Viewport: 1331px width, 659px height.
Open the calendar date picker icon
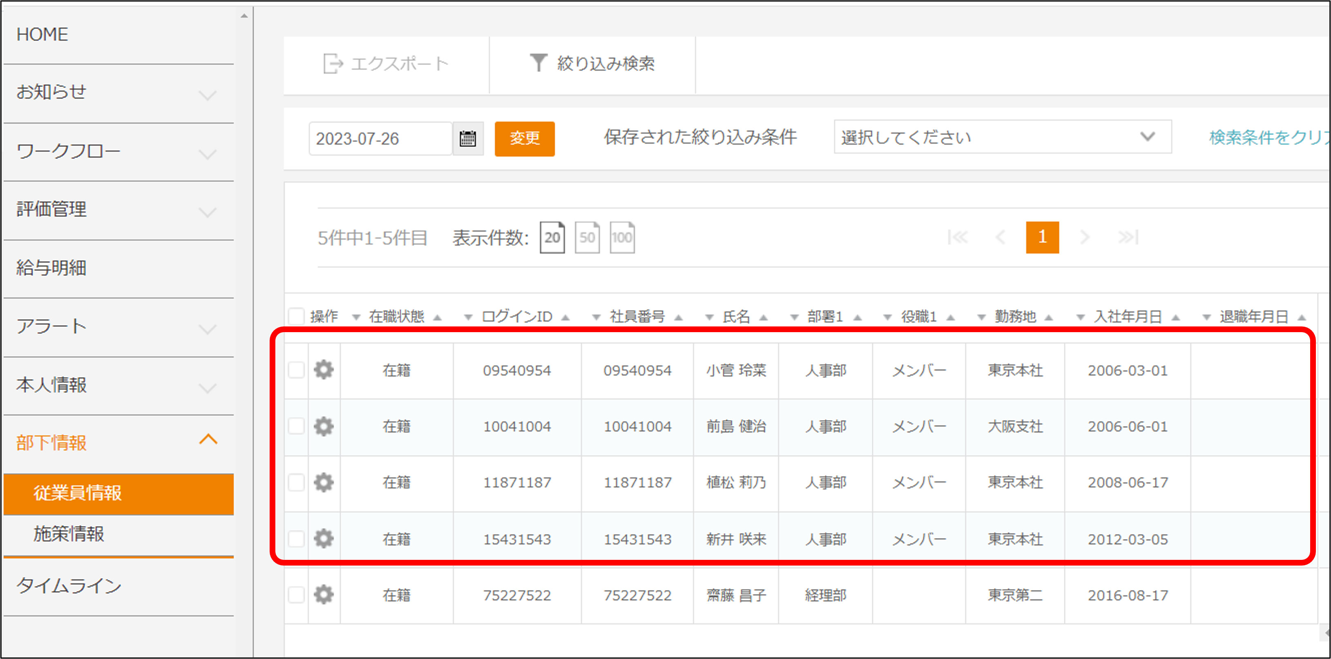tap(468, 139)
